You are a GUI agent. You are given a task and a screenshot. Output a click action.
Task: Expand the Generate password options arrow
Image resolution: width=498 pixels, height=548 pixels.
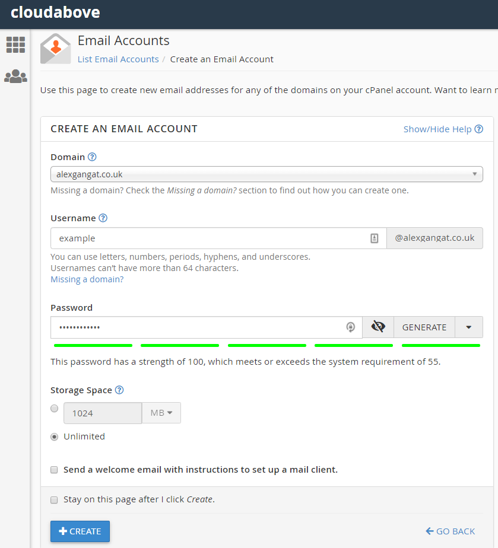469,327
